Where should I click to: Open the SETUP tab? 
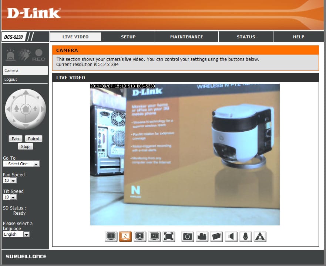[x=128, y=37]
